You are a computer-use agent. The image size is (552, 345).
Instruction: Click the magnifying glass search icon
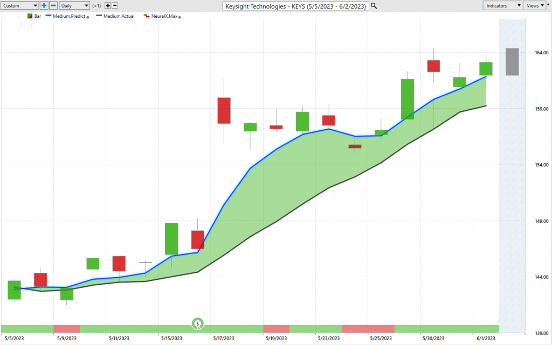pyautogui.click(x=374, y=5)
